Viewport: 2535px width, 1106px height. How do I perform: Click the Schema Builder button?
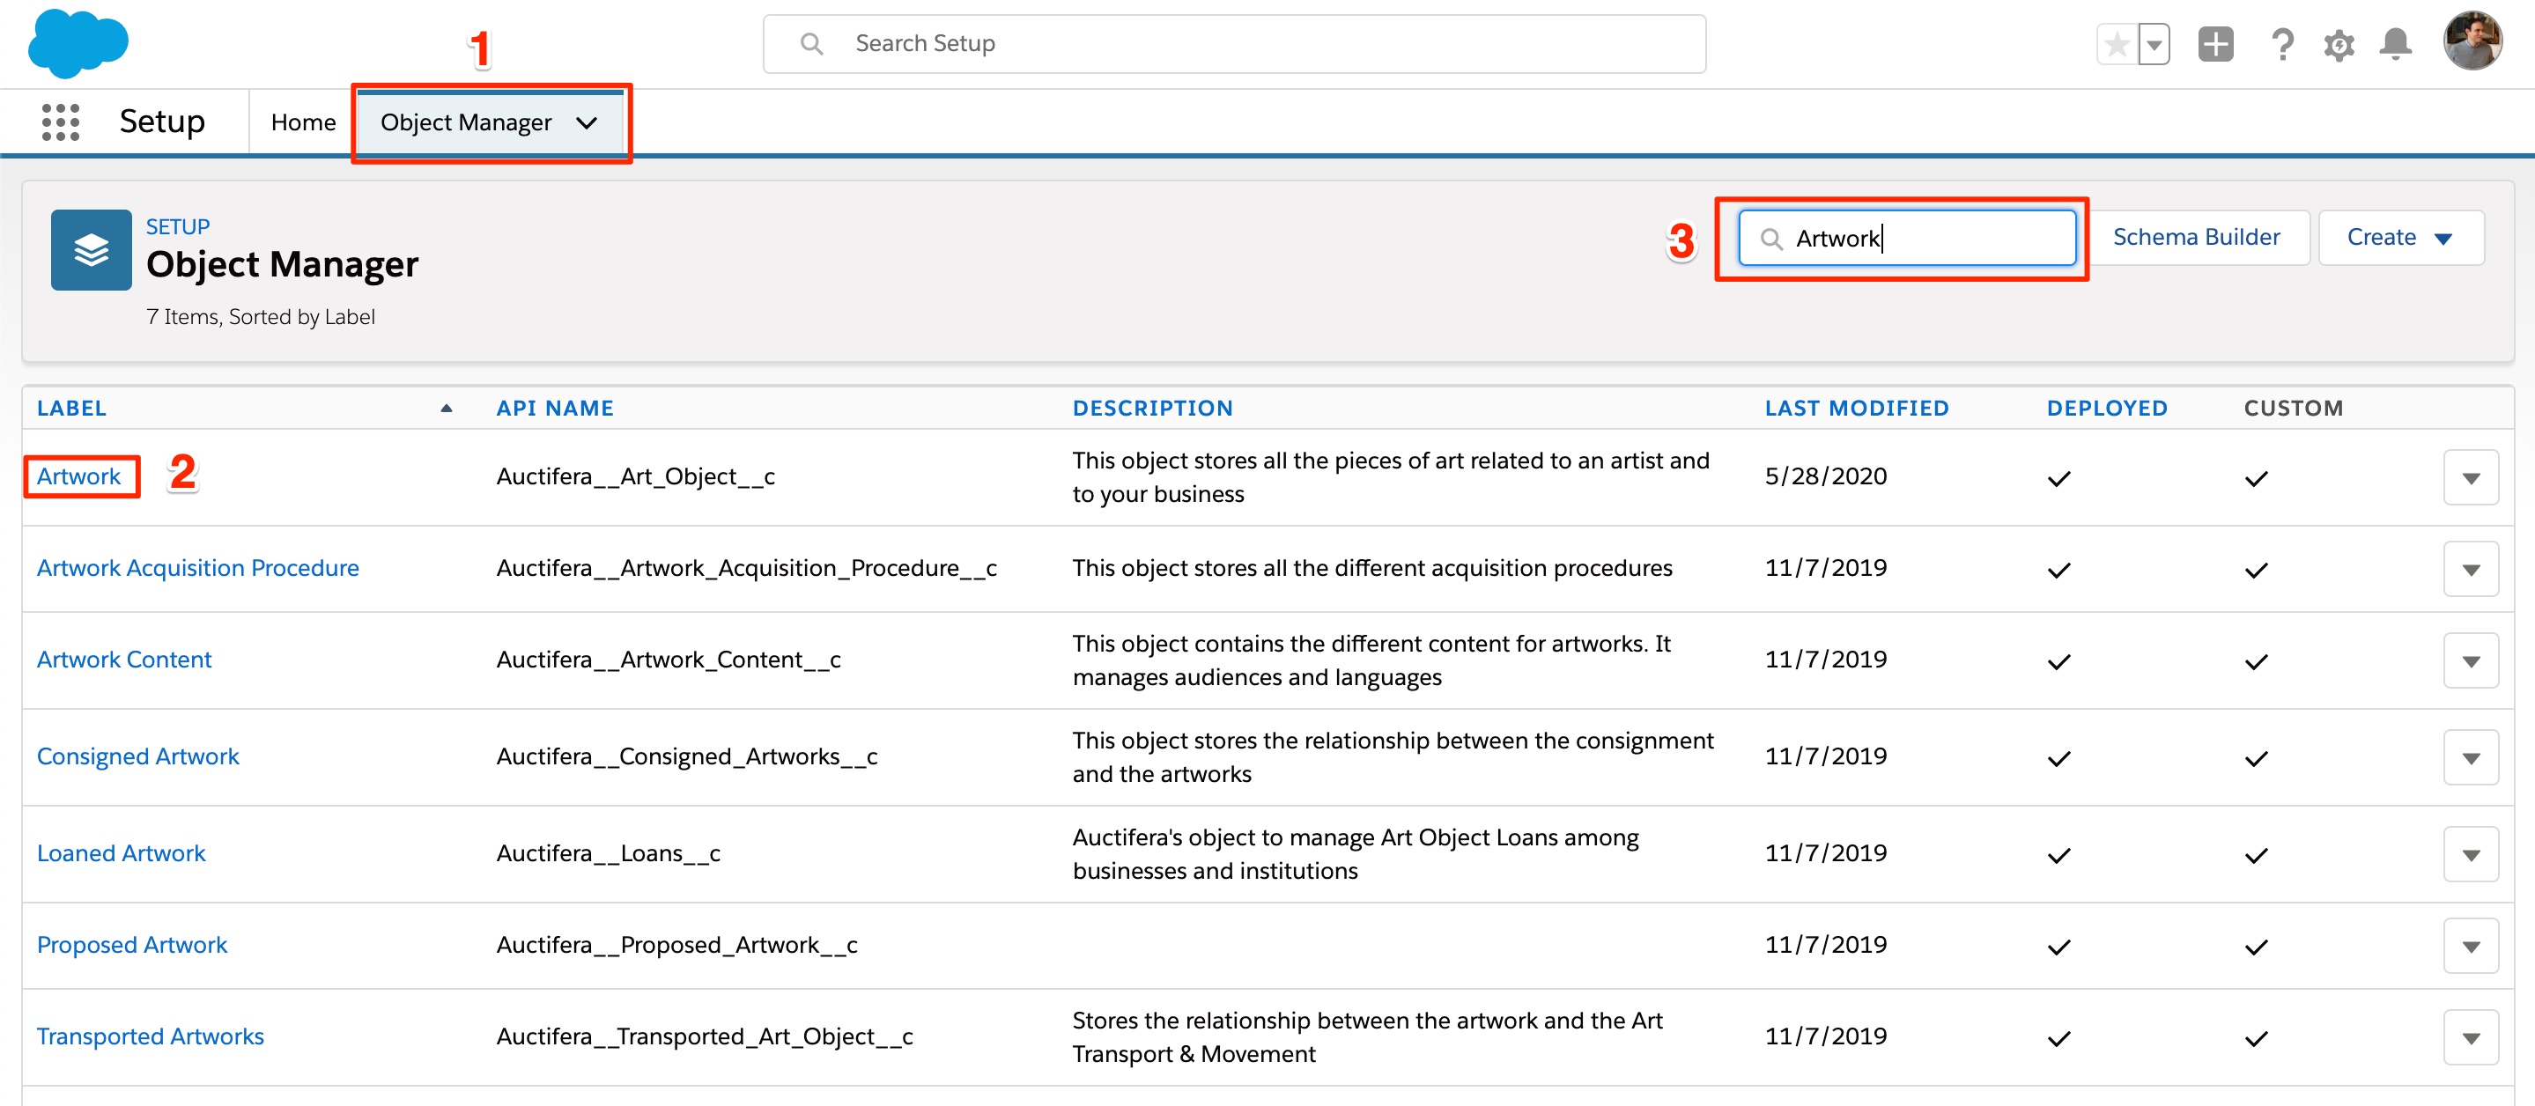click(x=2196, y=237)
